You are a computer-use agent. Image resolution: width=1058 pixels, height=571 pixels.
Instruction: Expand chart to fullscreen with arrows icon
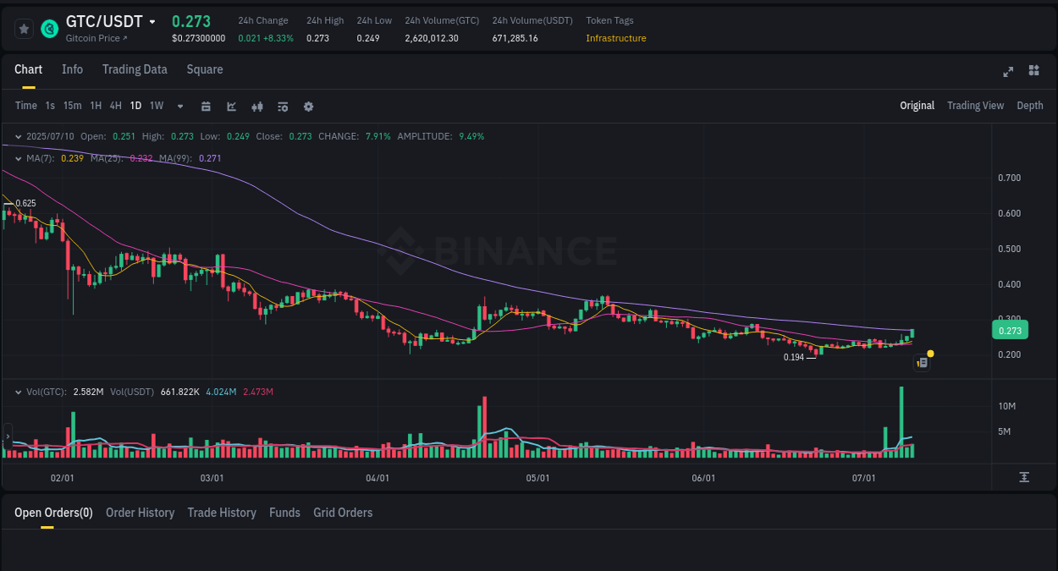(x=1008, y=72)
